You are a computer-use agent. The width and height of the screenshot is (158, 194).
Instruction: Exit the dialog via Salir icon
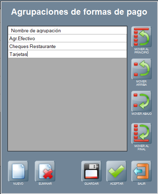pyautogui.click(x=142, y=171)
